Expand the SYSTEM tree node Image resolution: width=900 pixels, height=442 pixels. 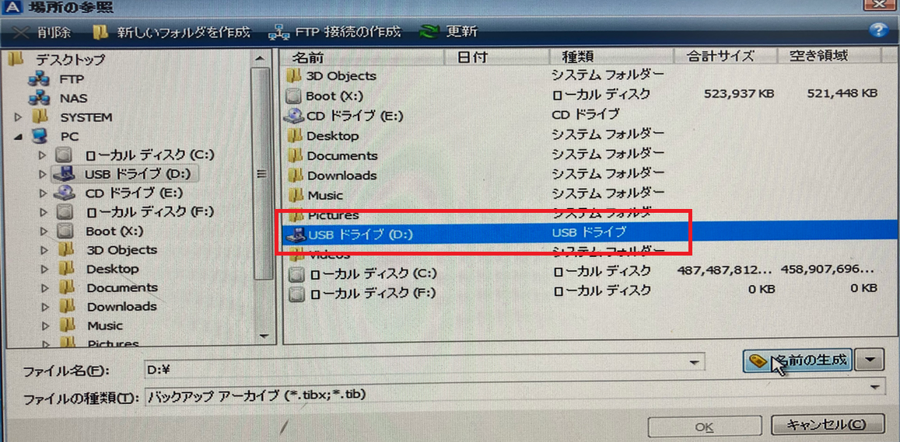click(19, 117)
